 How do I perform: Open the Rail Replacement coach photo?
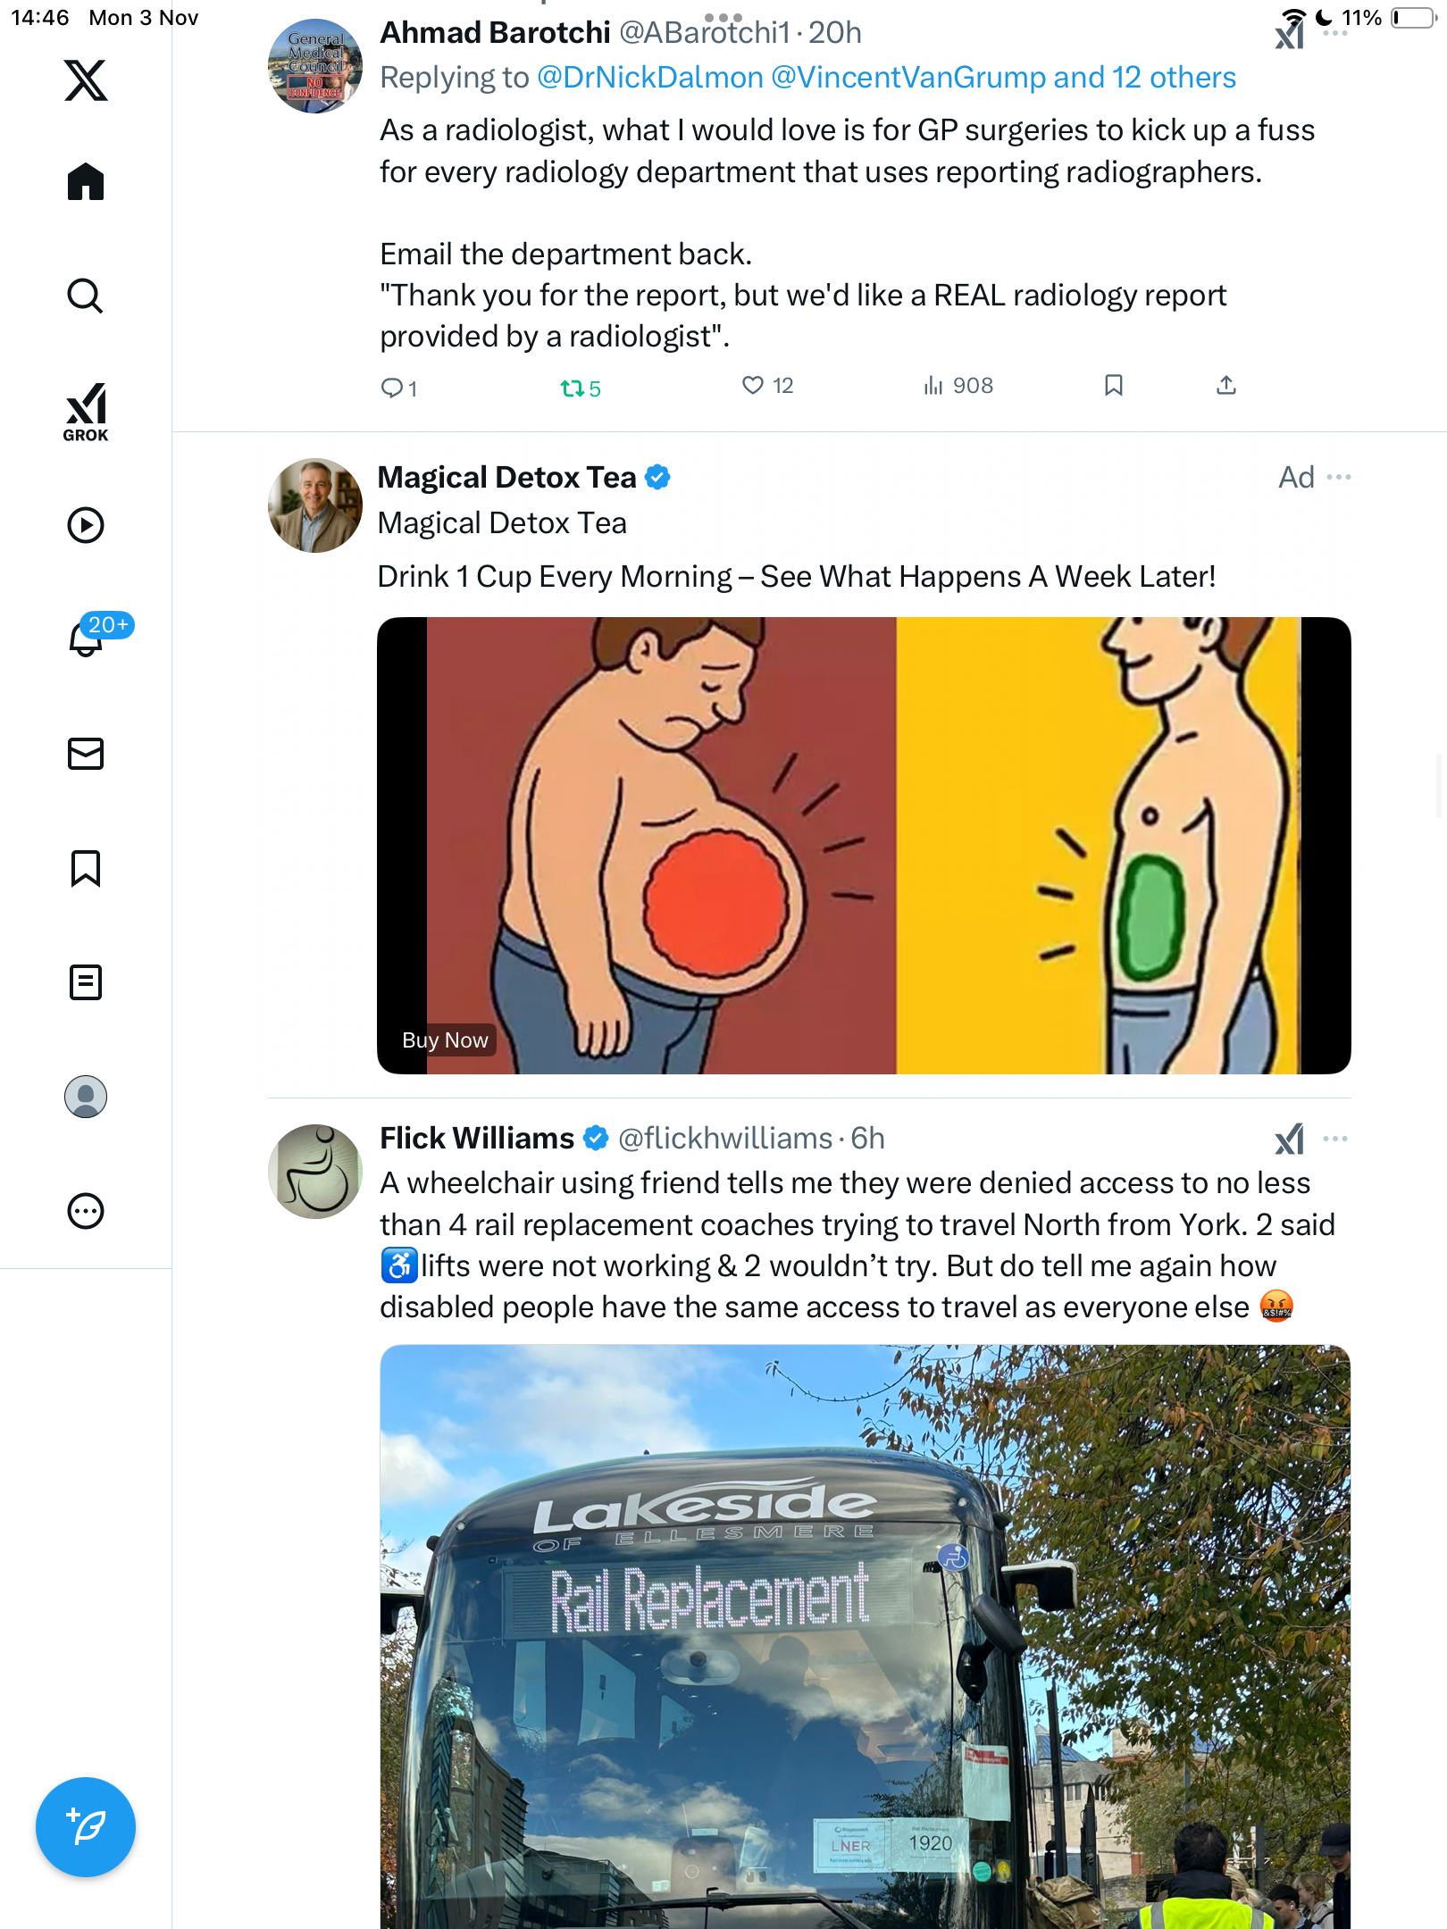click(x=865, y=1636)
